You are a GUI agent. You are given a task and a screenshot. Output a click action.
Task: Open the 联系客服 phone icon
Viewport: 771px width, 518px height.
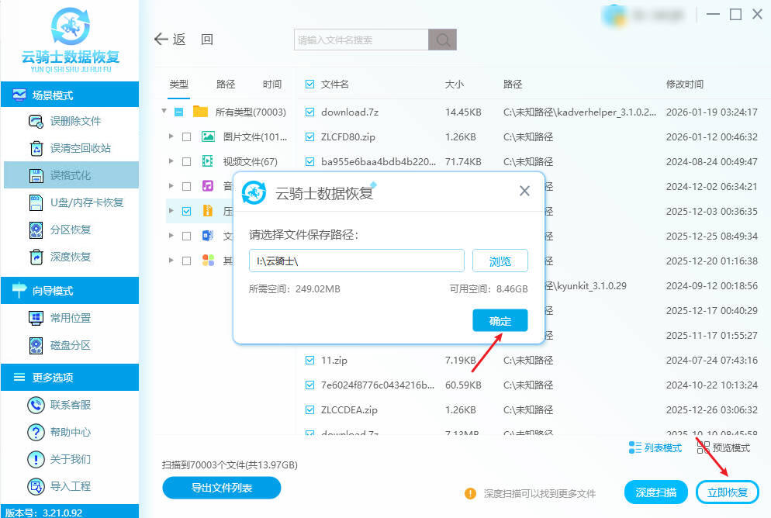(x=36, y=405)
